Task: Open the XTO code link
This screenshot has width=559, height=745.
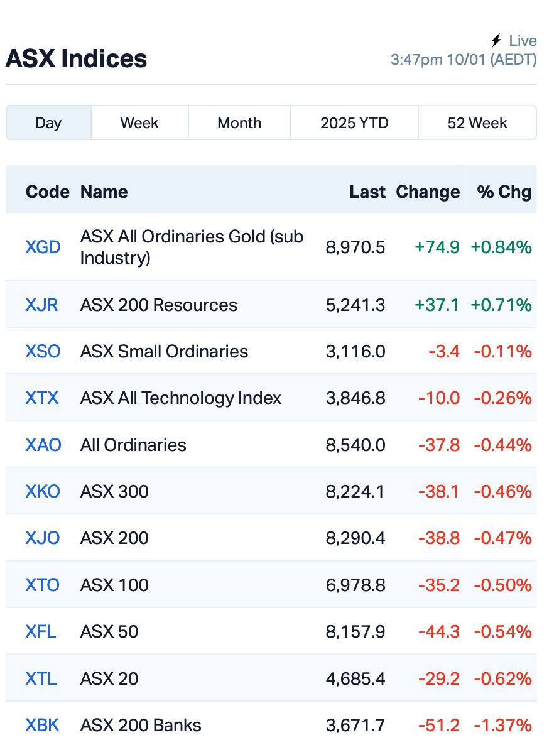Action: [42, 585]
